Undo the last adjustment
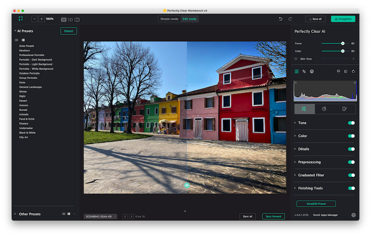 click(281, 19)
